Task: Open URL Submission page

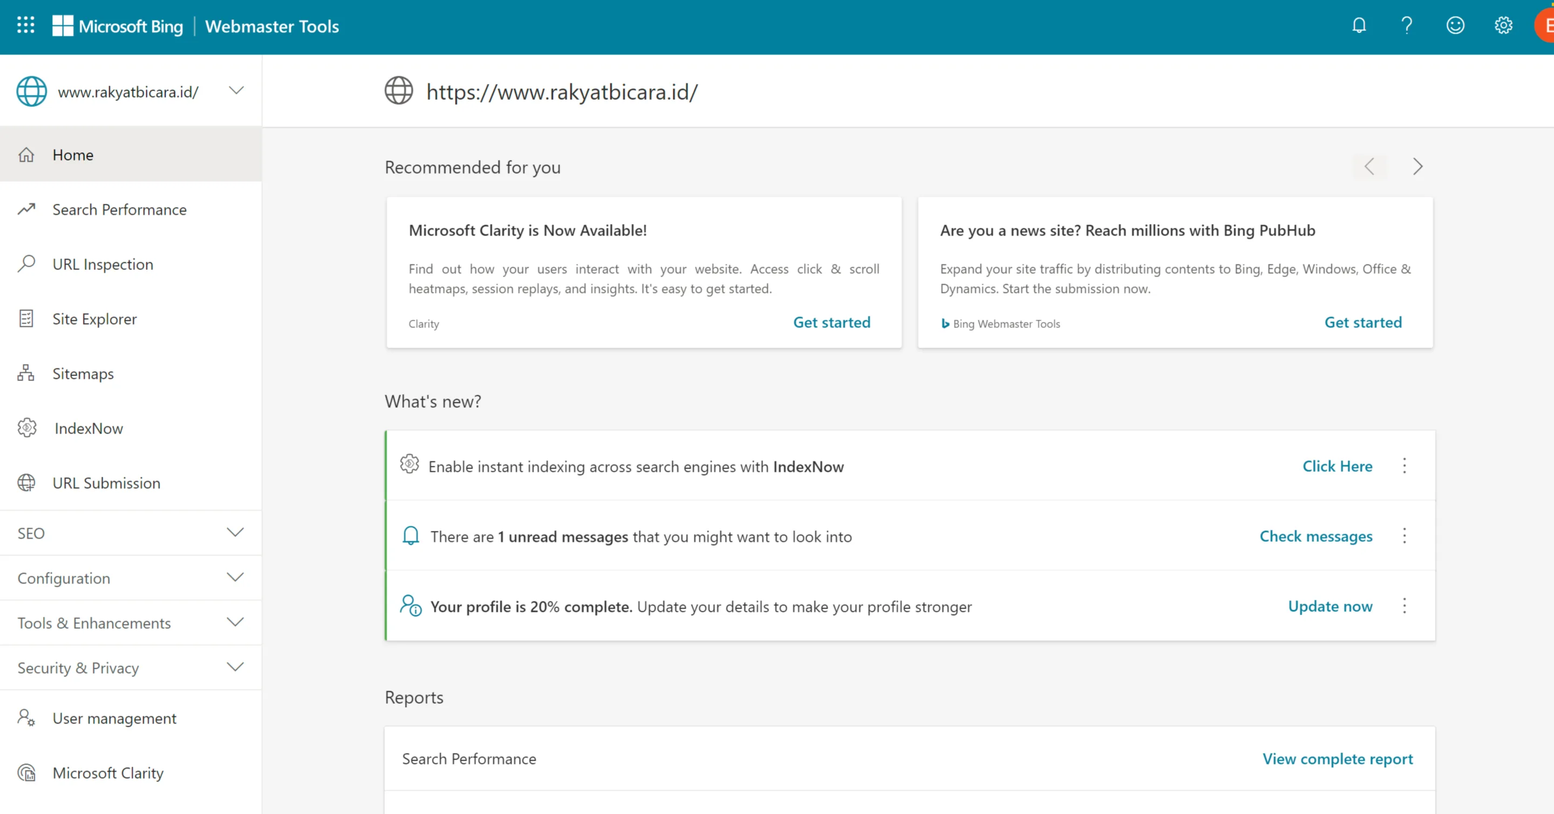Action: click(131, 483)
